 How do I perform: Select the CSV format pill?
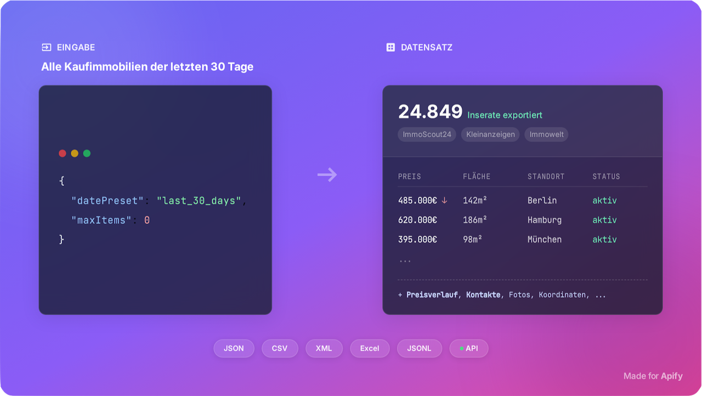(280, 348)
